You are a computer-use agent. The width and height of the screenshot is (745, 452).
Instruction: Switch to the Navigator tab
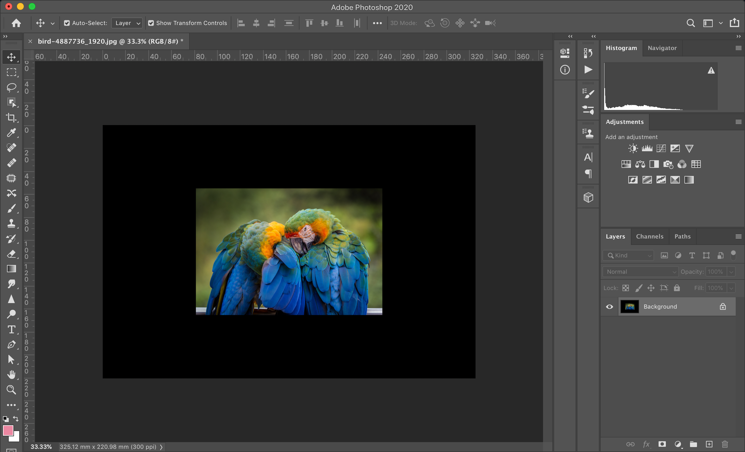click(662, 48)
